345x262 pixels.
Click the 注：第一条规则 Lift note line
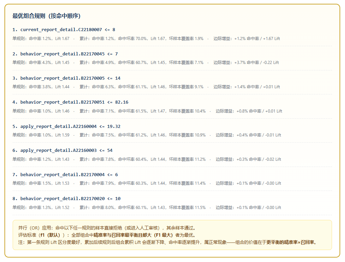(x=168, y=243)
